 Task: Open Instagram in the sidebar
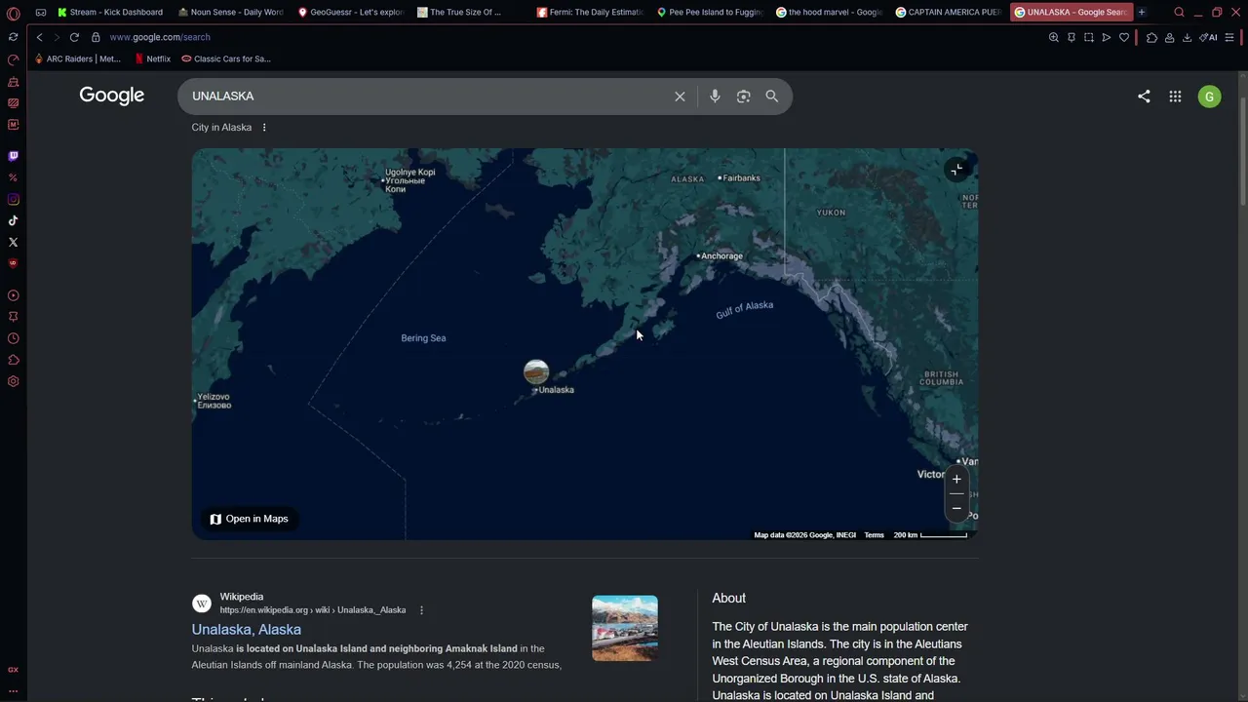(13, 199)
